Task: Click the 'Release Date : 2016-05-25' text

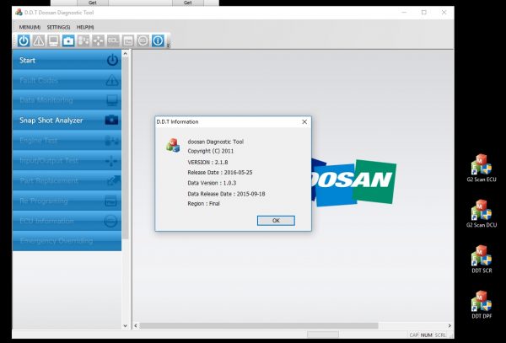Action: [220, 173]
